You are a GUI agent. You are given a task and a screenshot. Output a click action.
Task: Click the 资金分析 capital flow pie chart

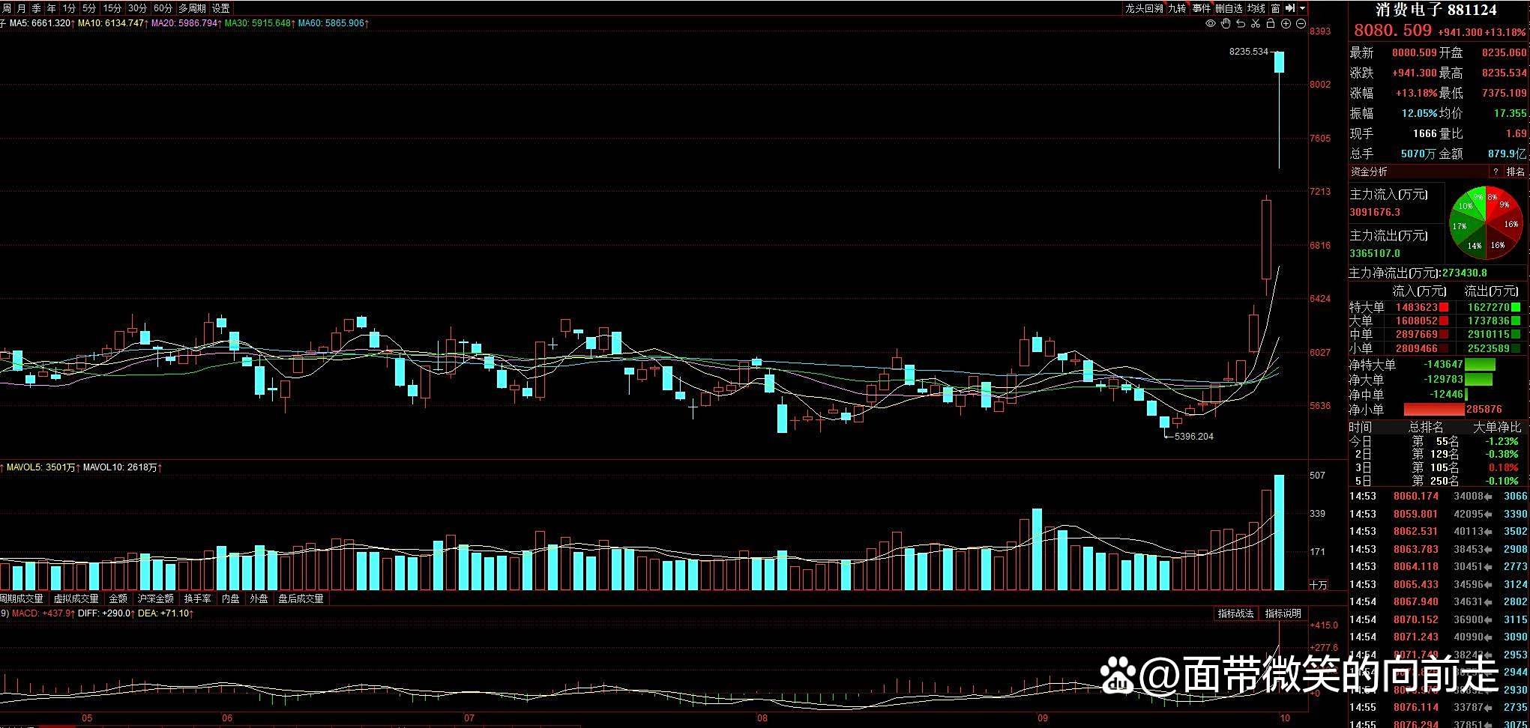pyautogui.click(x=1485, y=223)
